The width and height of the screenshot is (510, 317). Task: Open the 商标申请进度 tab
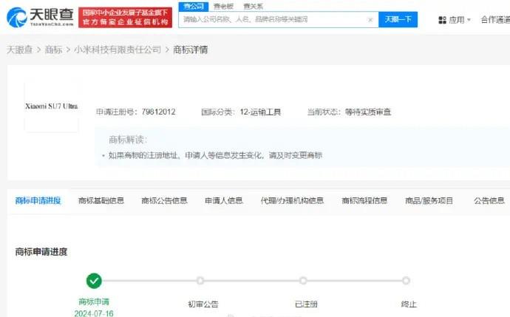(38, 200)
